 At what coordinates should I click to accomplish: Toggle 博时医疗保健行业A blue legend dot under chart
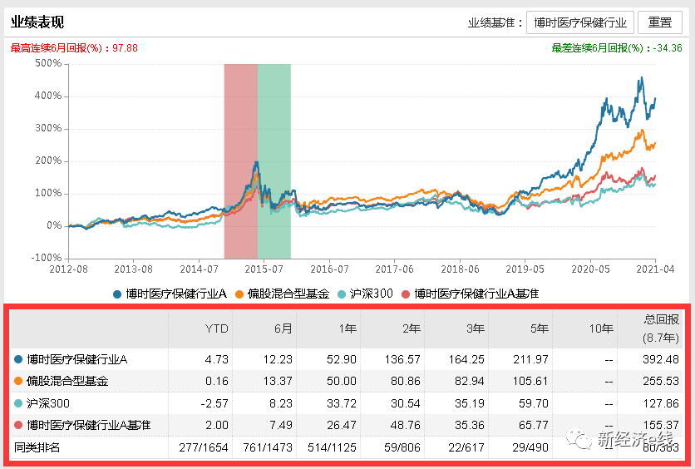point(117,294)
